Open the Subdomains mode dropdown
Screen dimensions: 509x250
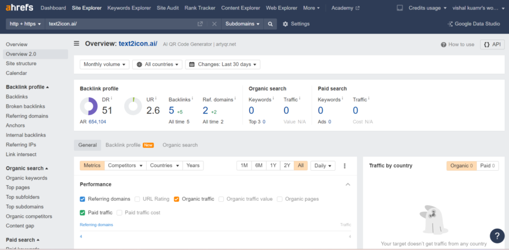pos(242,24)
